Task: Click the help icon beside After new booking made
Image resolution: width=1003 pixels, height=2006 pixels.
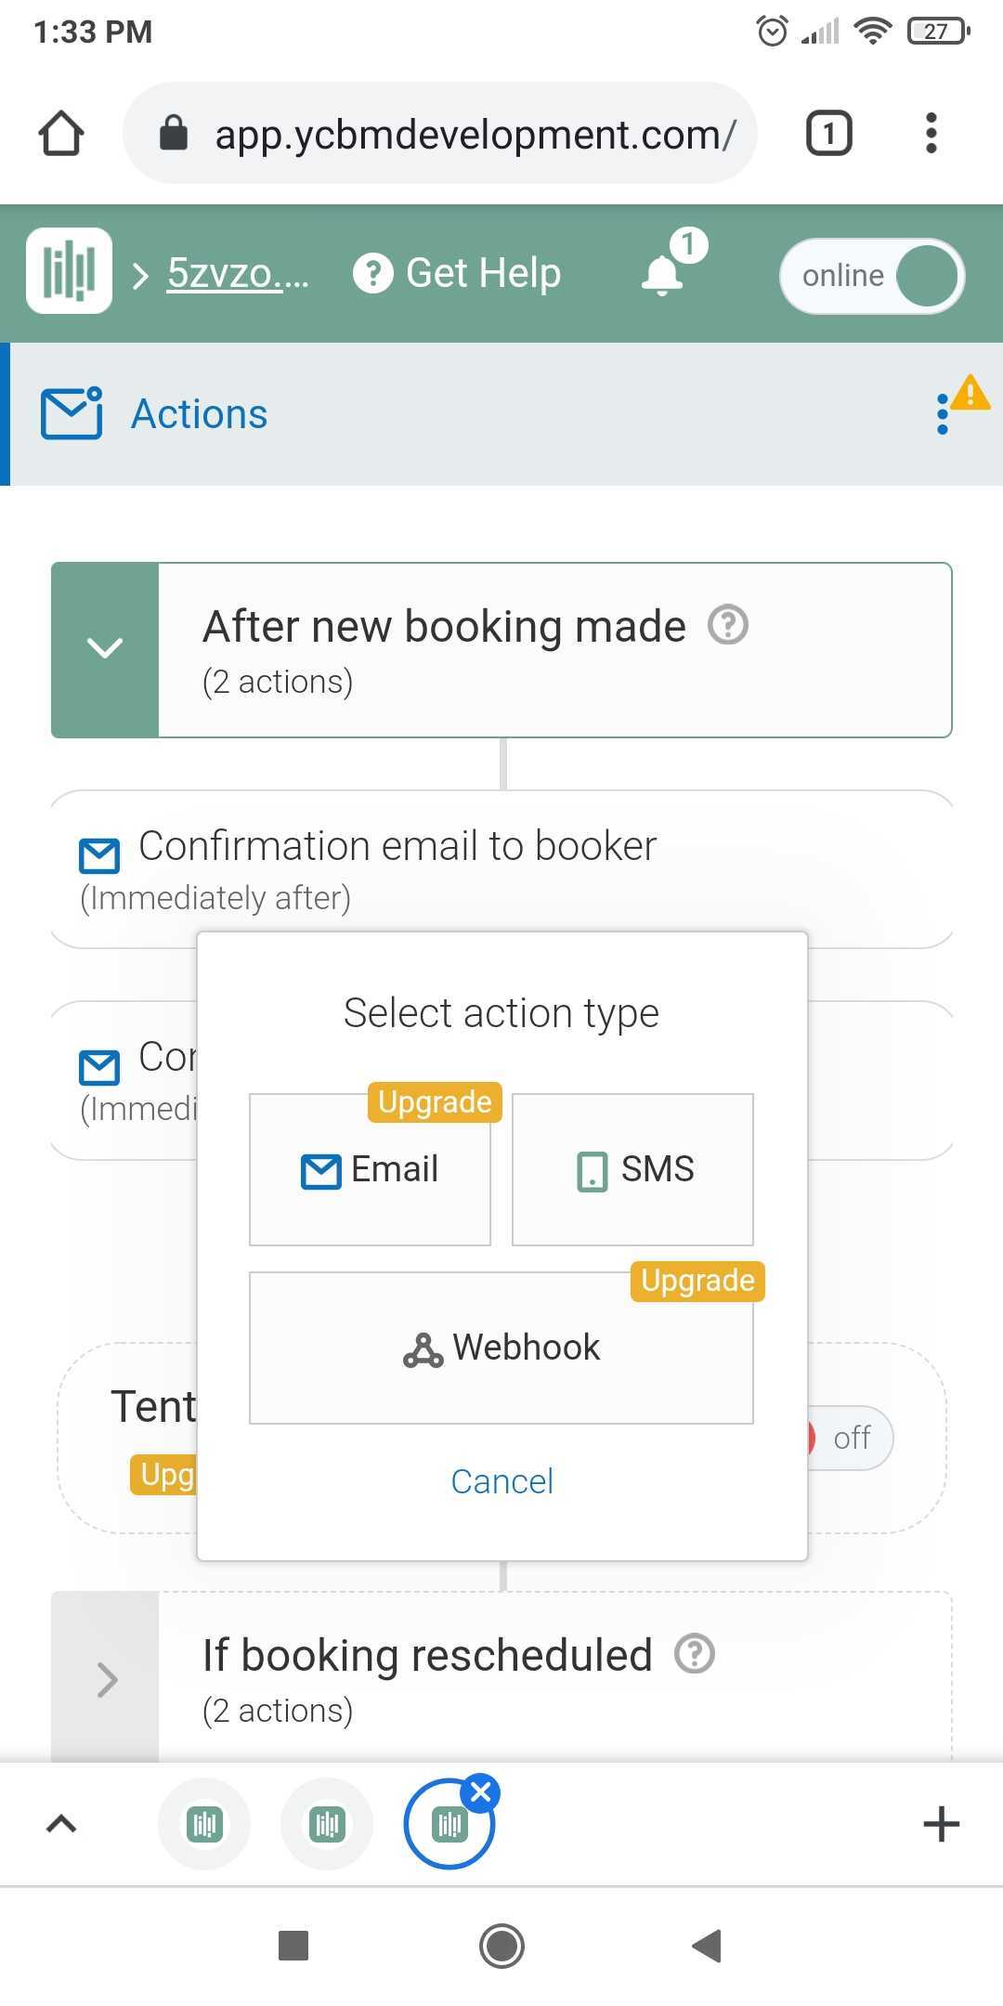Action: click(728, 625)
